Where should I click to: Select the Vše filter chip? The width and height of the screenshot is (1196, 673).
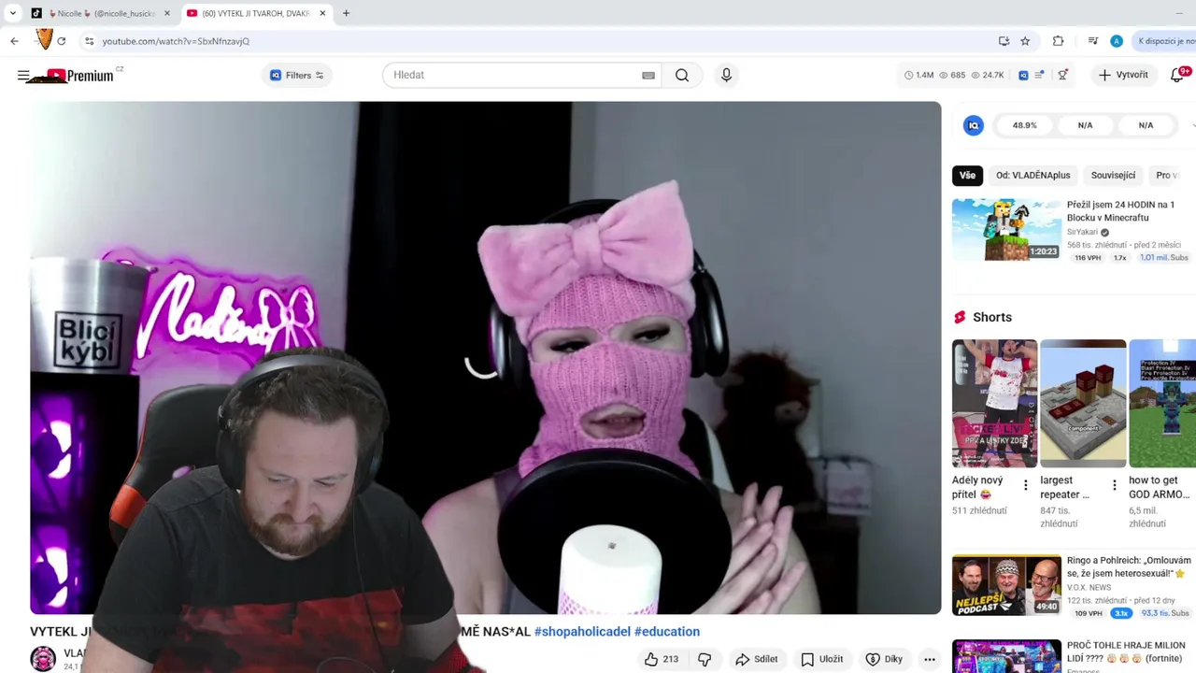(967, 176)
